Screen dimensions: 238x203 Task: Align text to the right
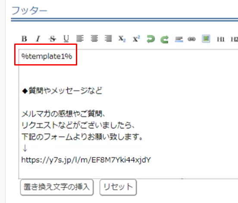tap(108, 38)
